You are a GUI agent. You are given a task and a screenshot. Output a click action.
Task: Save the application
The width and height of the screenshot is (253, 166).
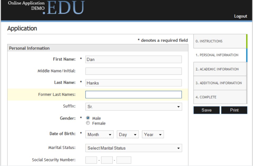pos(206,110)
